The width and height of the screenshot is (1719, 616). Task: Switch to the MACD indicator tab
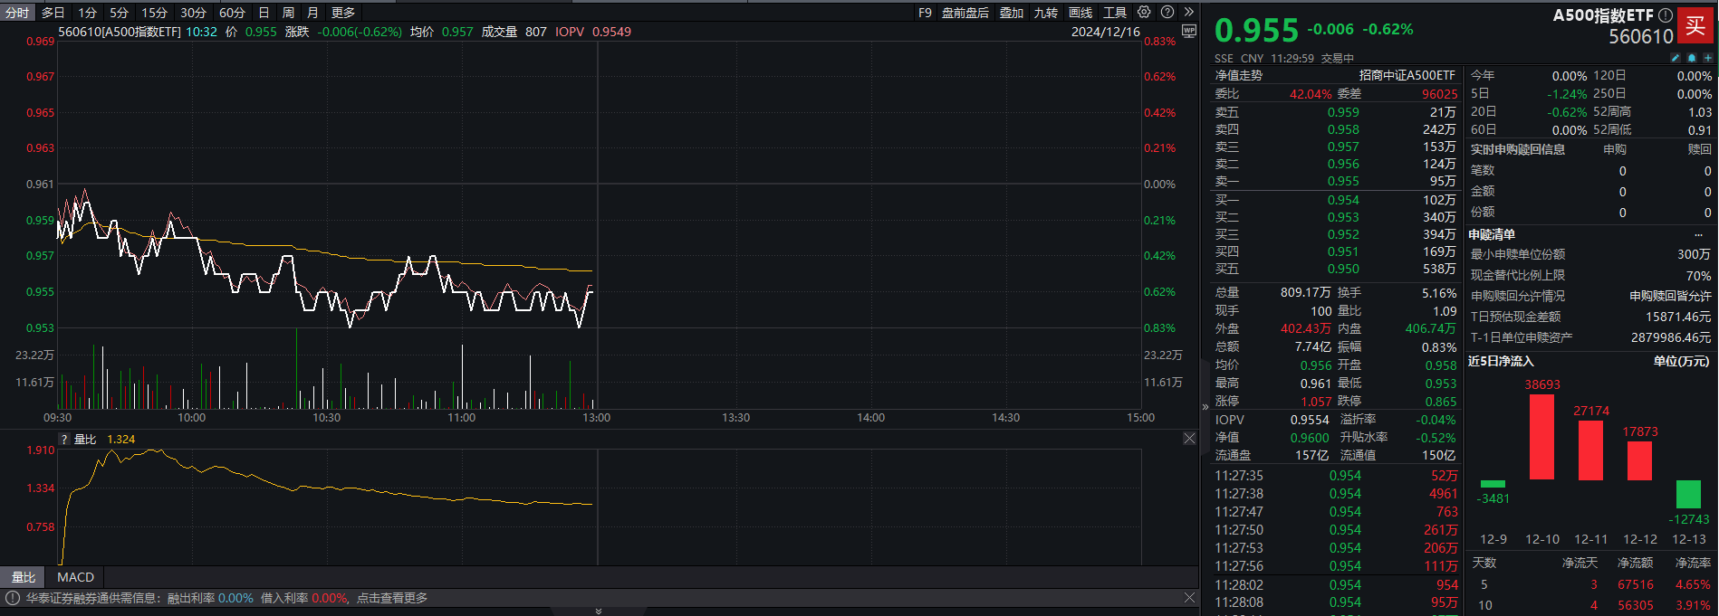click(x=75, y=577)
